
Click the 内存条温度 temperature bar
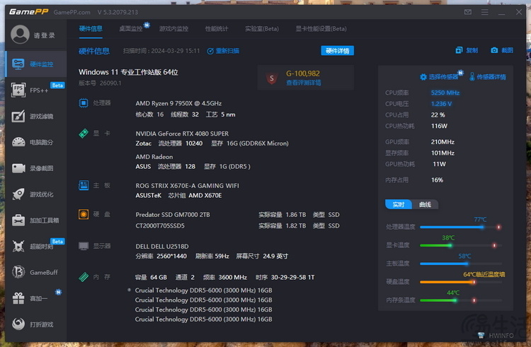coord(461,300)
